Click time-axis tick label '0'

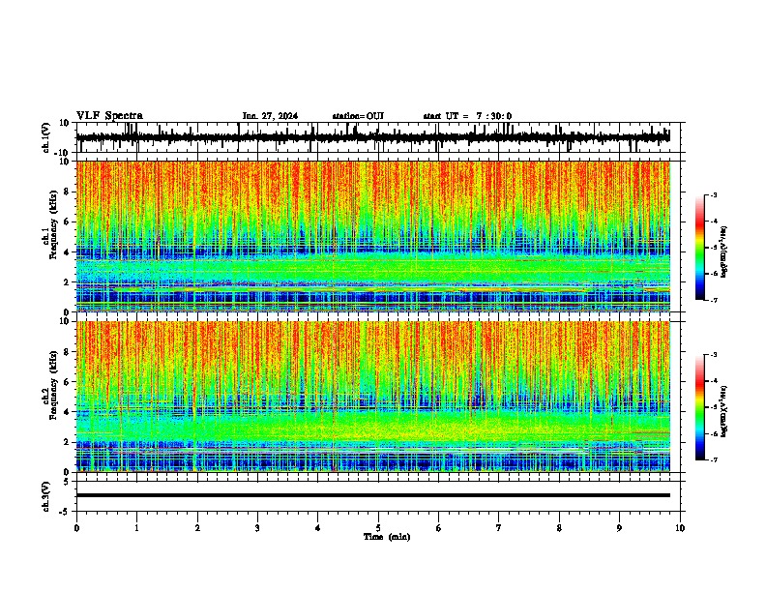pyautogui.click(x=76, y=528)
